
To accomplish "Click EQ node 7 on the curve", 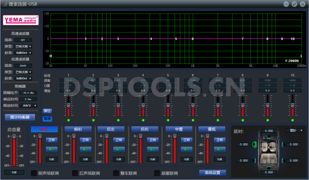I will pyautogui.click(x=243, y=39).
